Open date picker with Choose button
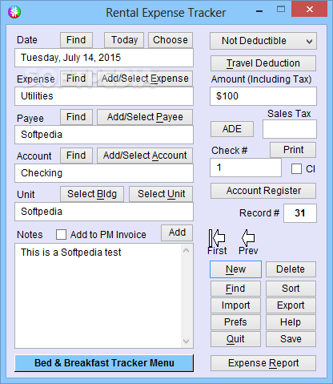 coord(171,40)
